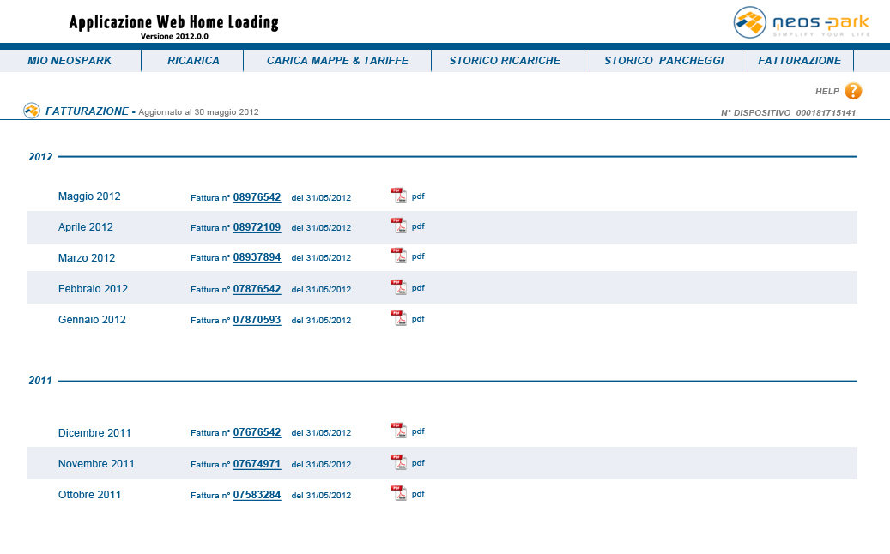
Task: Open PDF icon for Maggio 2012 invoice
Action: click(x=399, y=196)
